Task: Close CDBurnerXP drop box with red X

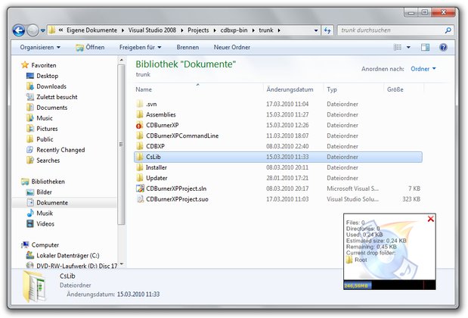Action: pos(430,219)
